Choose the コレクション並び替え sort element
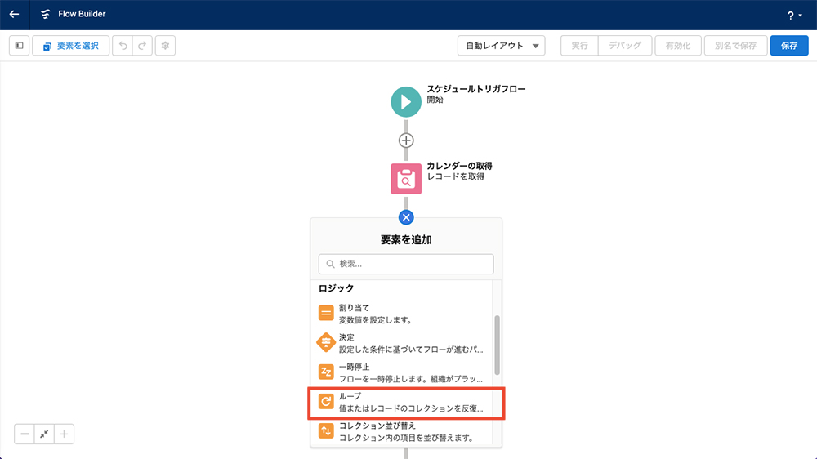Screen dimensions: 817x459 click(x=401, y=431)
